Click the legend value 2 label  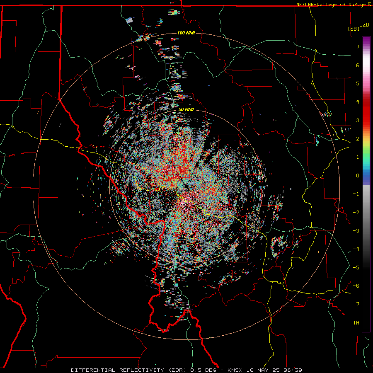point(357,139)
